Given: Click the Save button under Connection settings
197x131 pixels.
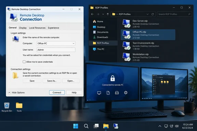Looking at the screenshot, I should [x=32, y=81].
